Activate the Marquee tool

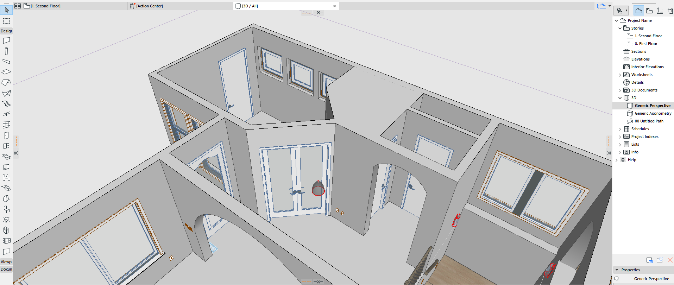[6, 21]
